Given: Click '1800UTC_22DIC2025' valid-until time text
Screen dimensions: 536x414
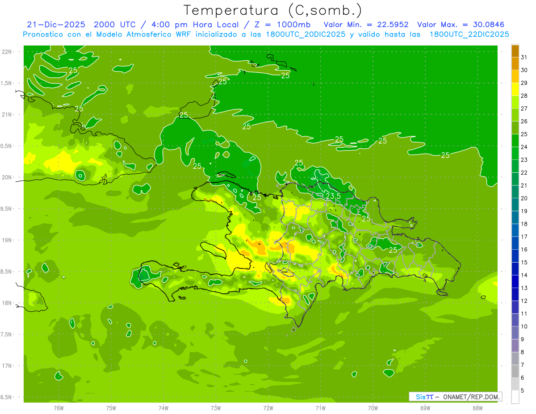Looking at the screenshot, I should click(469, 34).
